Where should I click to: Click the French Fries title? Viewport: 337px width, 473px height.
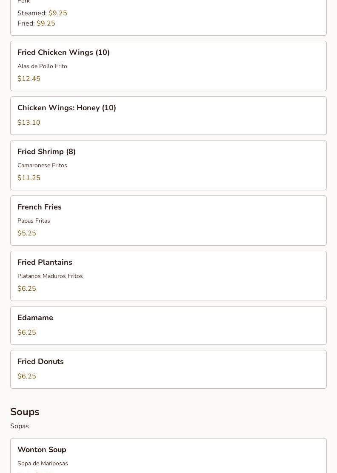40,207
